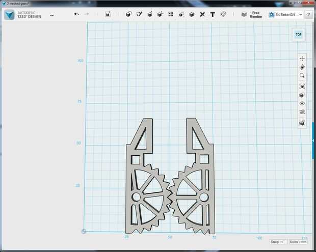
Task: Open the Snap setting box
Action: (278, 242)
